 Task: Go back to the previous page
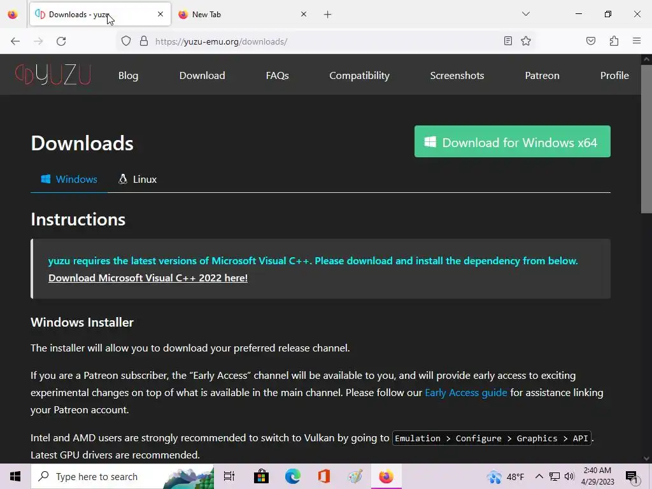(15, 41)
